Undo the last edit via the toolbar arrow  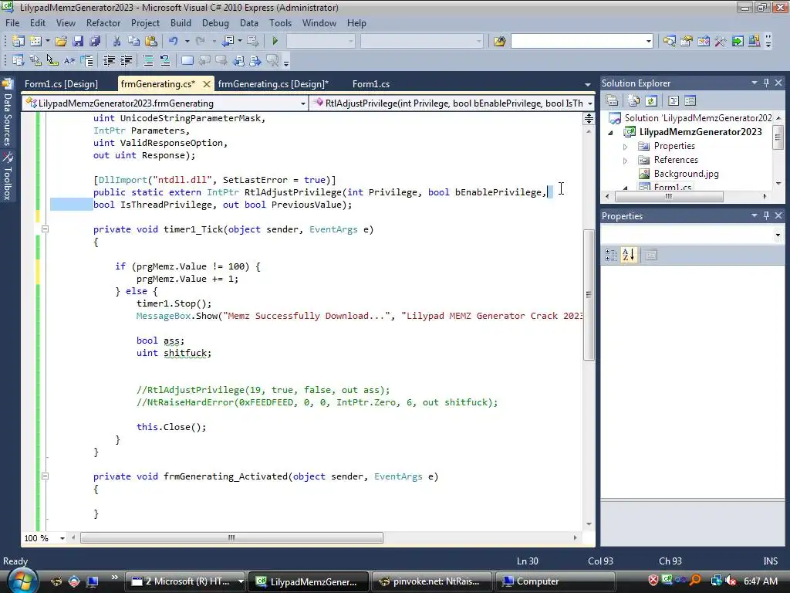coord(174,41)
